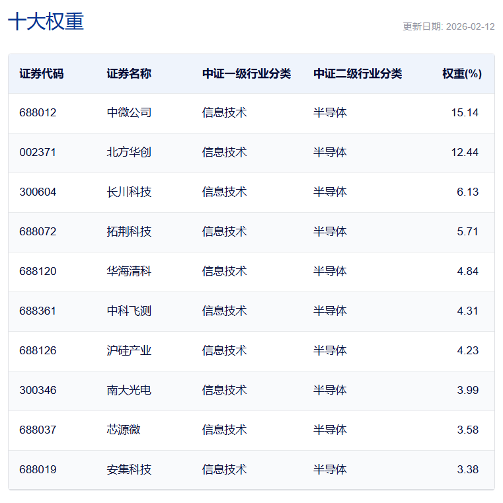Select security code 688019
The height and width of the screenshot is (503, 503).
pyautogui.click(x=38, y=470)
